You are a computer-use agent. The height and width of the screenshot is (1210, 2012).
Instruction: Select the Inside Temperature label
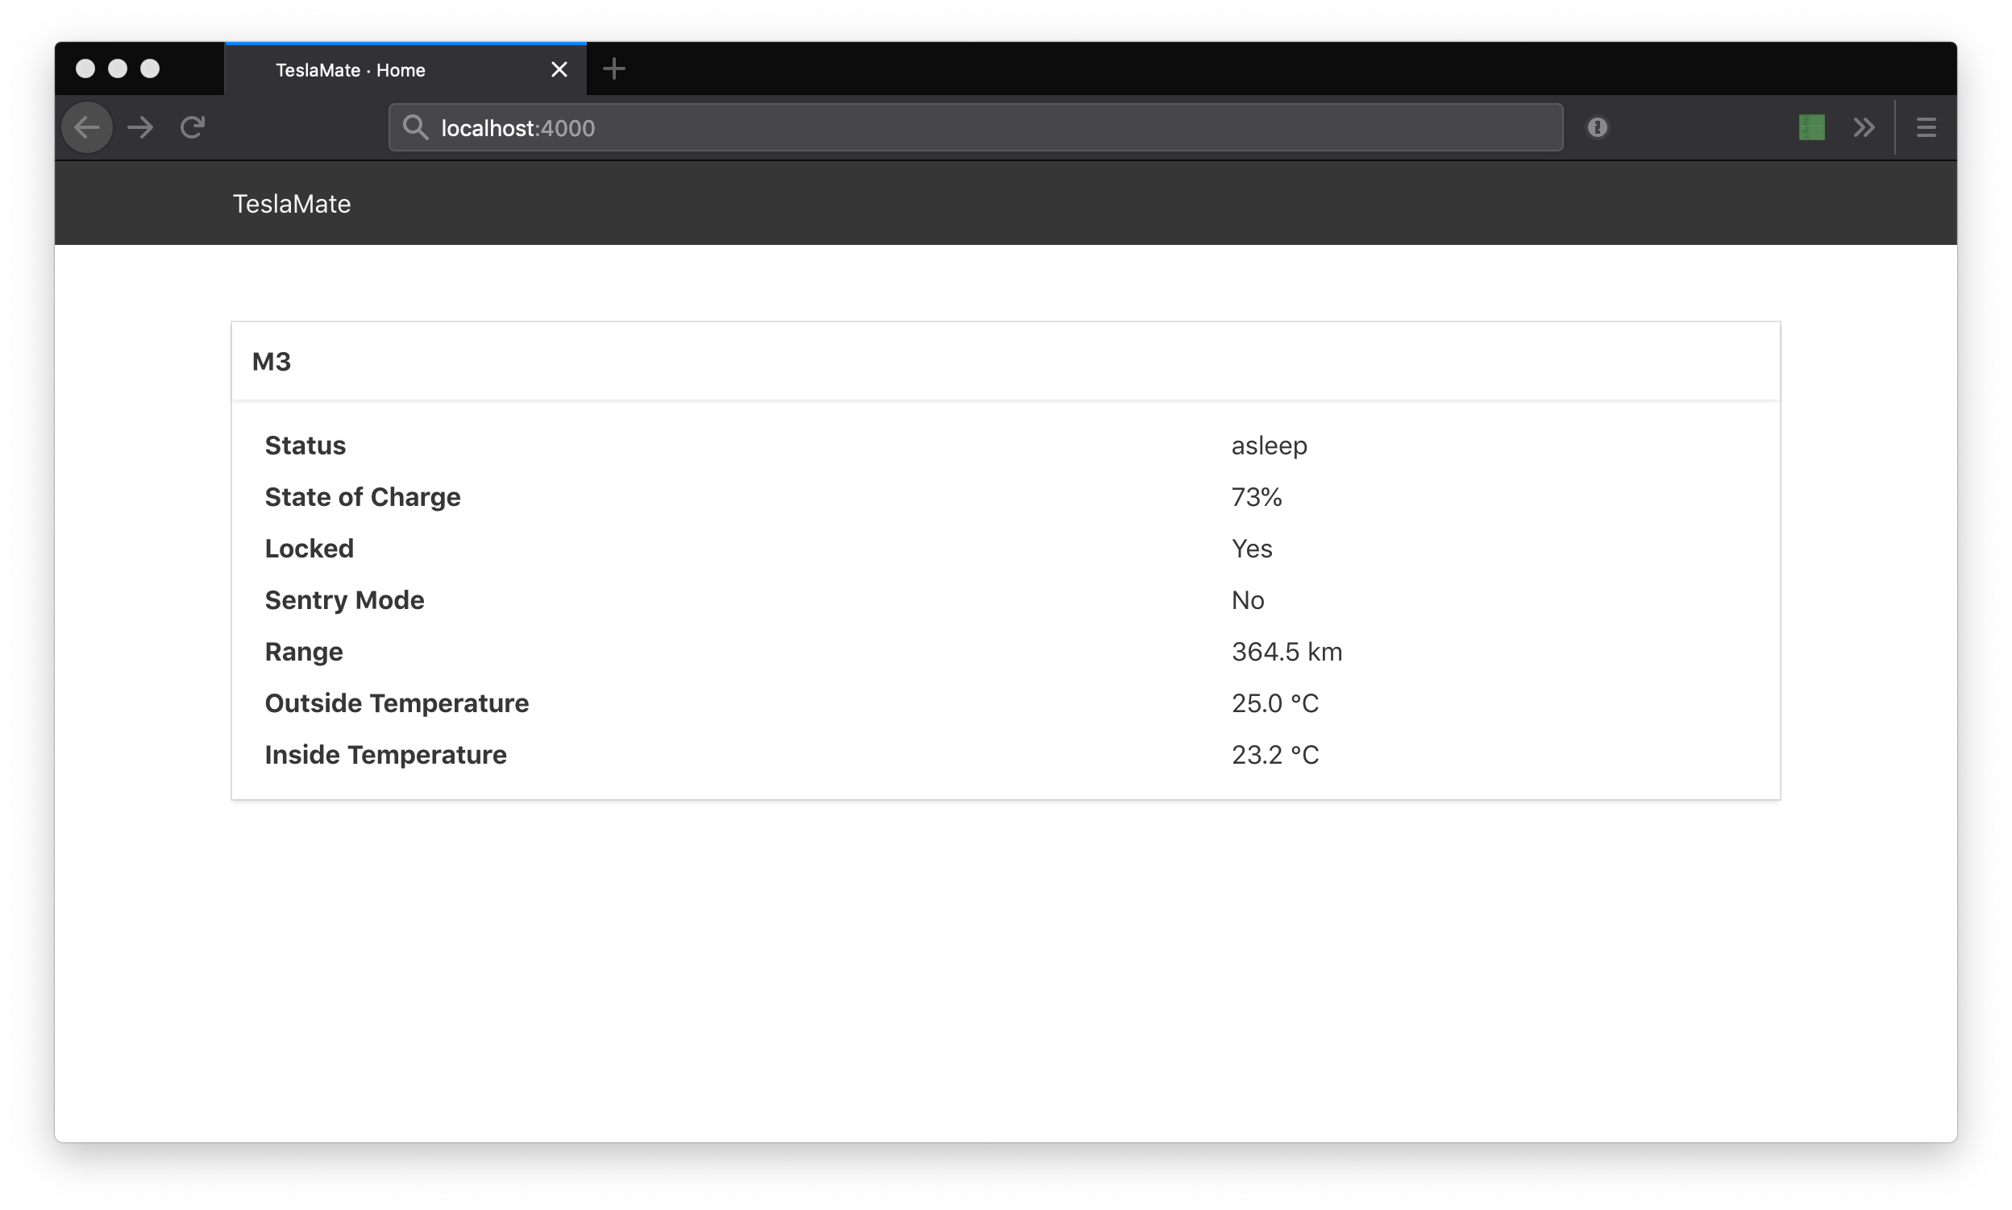coord(385,755)
